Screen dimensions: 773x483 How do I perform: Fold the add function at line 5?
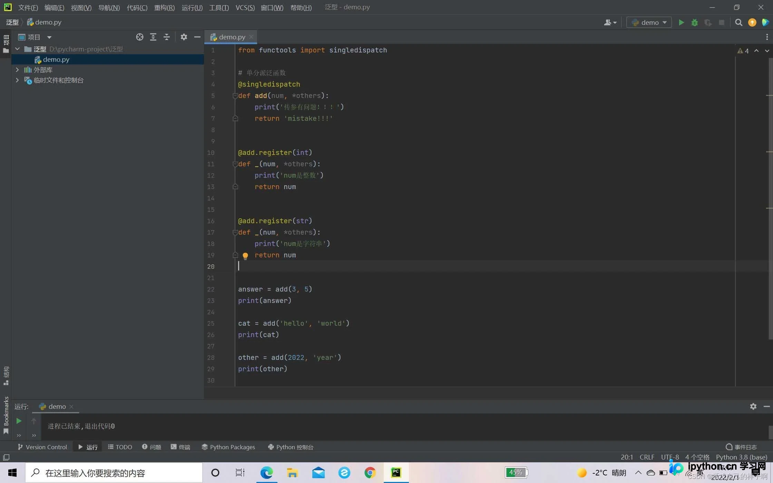pyautogui.click(x=235, y=96)
